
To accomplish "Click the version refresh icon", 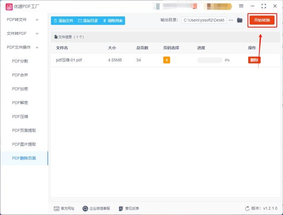I will pyautogui.click(x=247, y=208).
